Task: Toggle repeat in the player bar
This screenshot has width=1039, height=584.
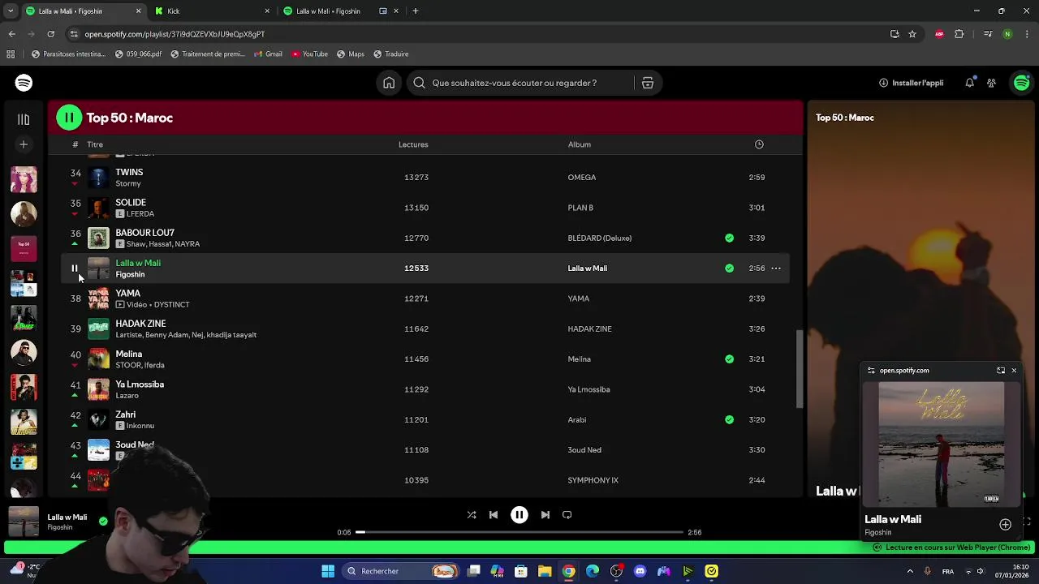Action: pyautogui.click(x=567, y=515)
